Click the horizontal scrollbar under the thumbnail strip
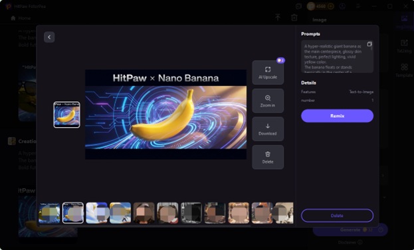Screen dimensions: 414x250 pyautogui.click(x=144, y=225)
